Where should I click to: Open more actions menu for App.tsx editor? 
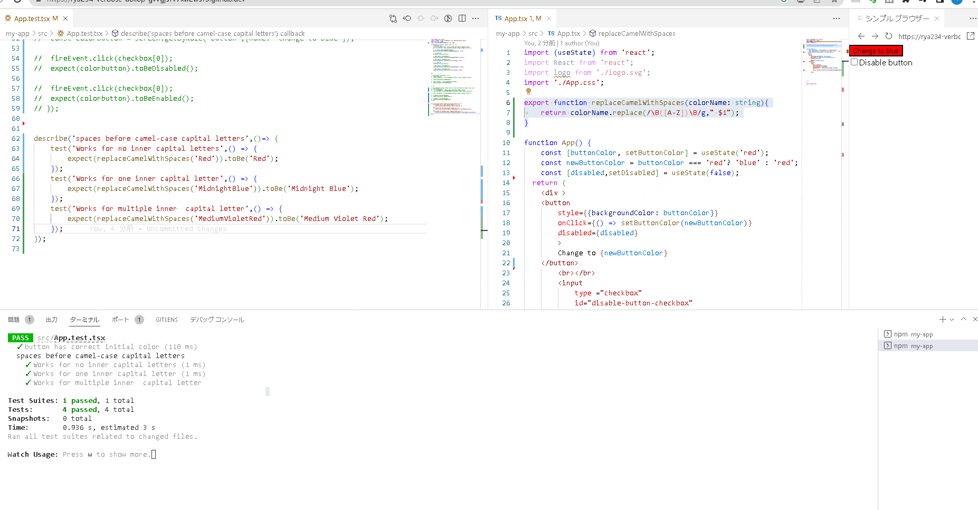pos(837,18)
